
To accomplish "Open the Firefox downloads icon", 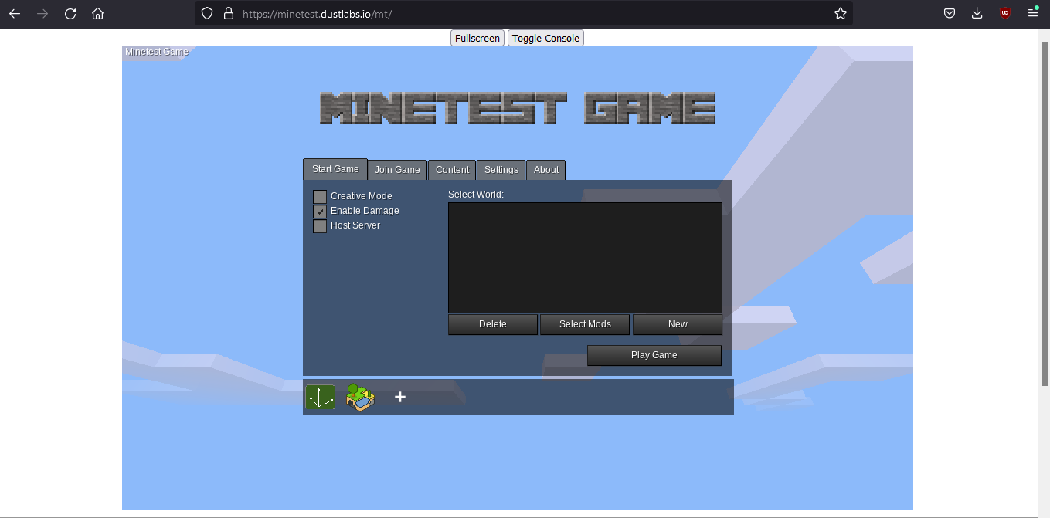I will 977,14.
